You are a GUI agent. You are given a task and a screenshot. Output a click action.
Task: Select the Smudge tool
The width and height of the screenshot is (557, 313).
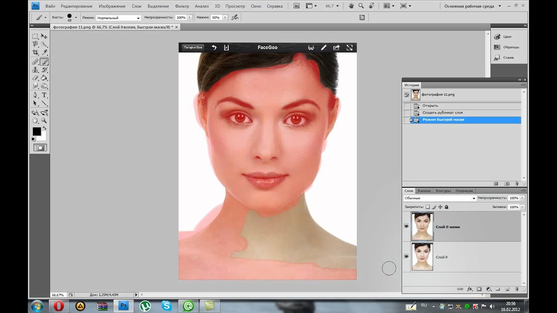pyautogui.click(x=35, y=86)
